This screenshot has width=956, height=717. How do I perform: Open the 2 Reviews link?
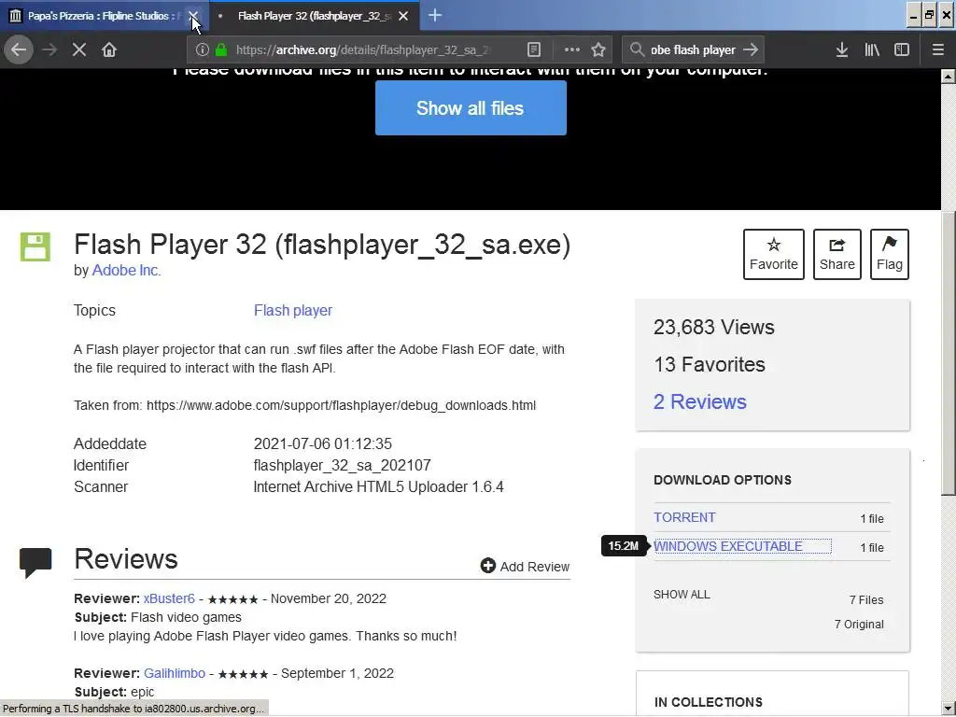(700, 401)
